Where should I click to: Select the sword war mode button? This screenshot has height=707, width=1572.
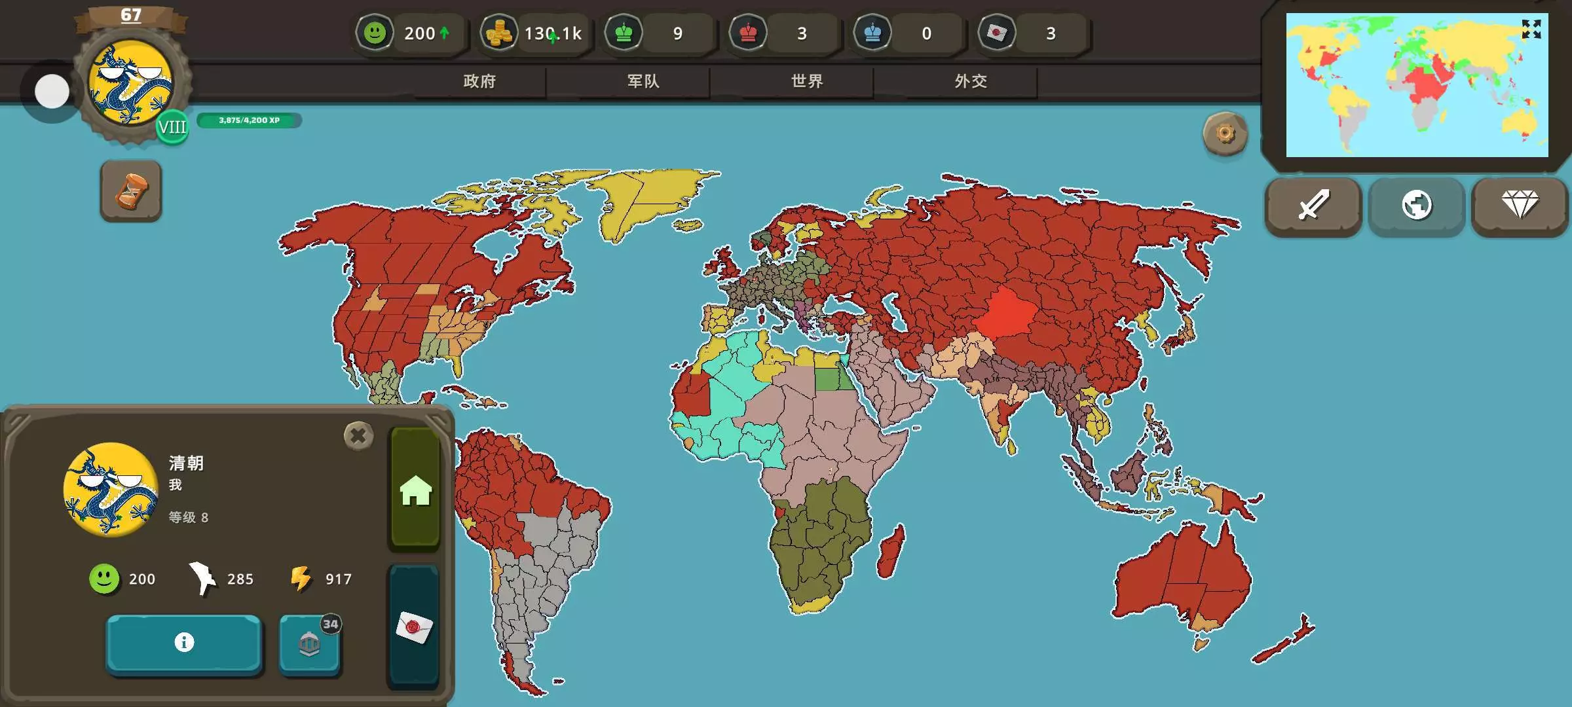pyautogui.click(x=1313, y=206)
